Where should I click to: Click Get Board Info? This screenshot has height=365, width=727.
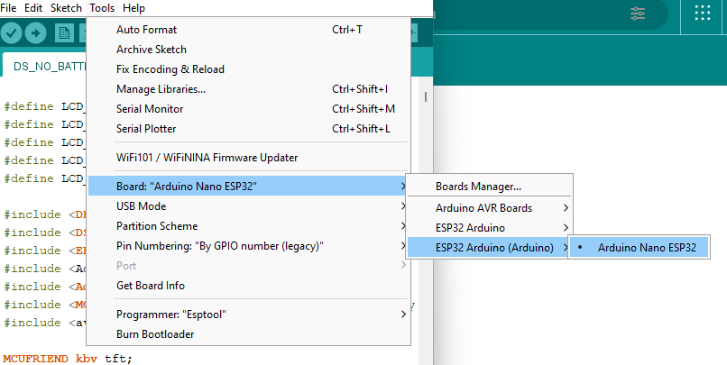(249, 286)
